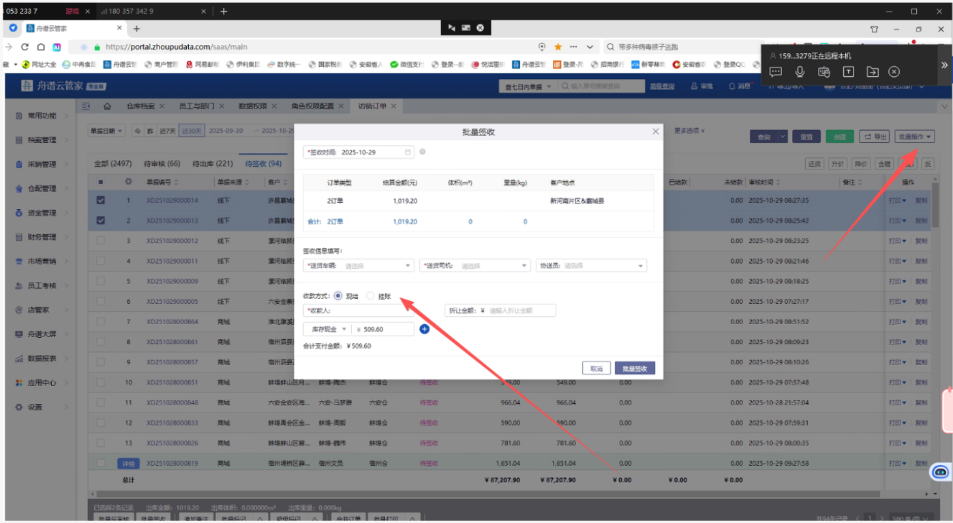Click the blue robot assistant icon
953x523 pixels.
click(940, 471)
